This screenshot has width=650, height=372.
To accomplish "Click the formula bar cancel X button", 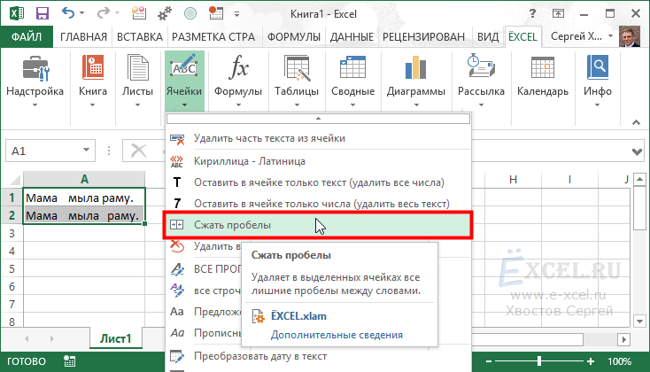I will coord(138,151).
